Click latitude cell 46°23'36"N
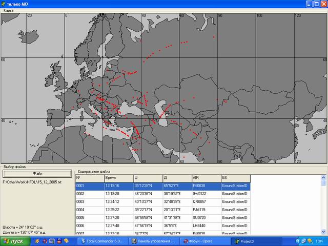The image size is (328, 246). (x=148, y=194)
